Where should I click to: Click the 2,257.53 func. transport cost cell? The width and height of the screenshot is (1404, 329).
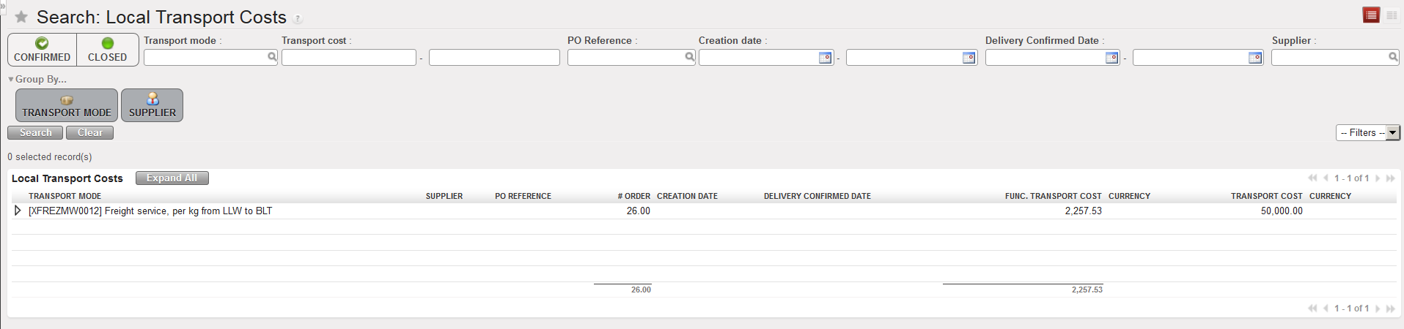[x=1084, y=211]
